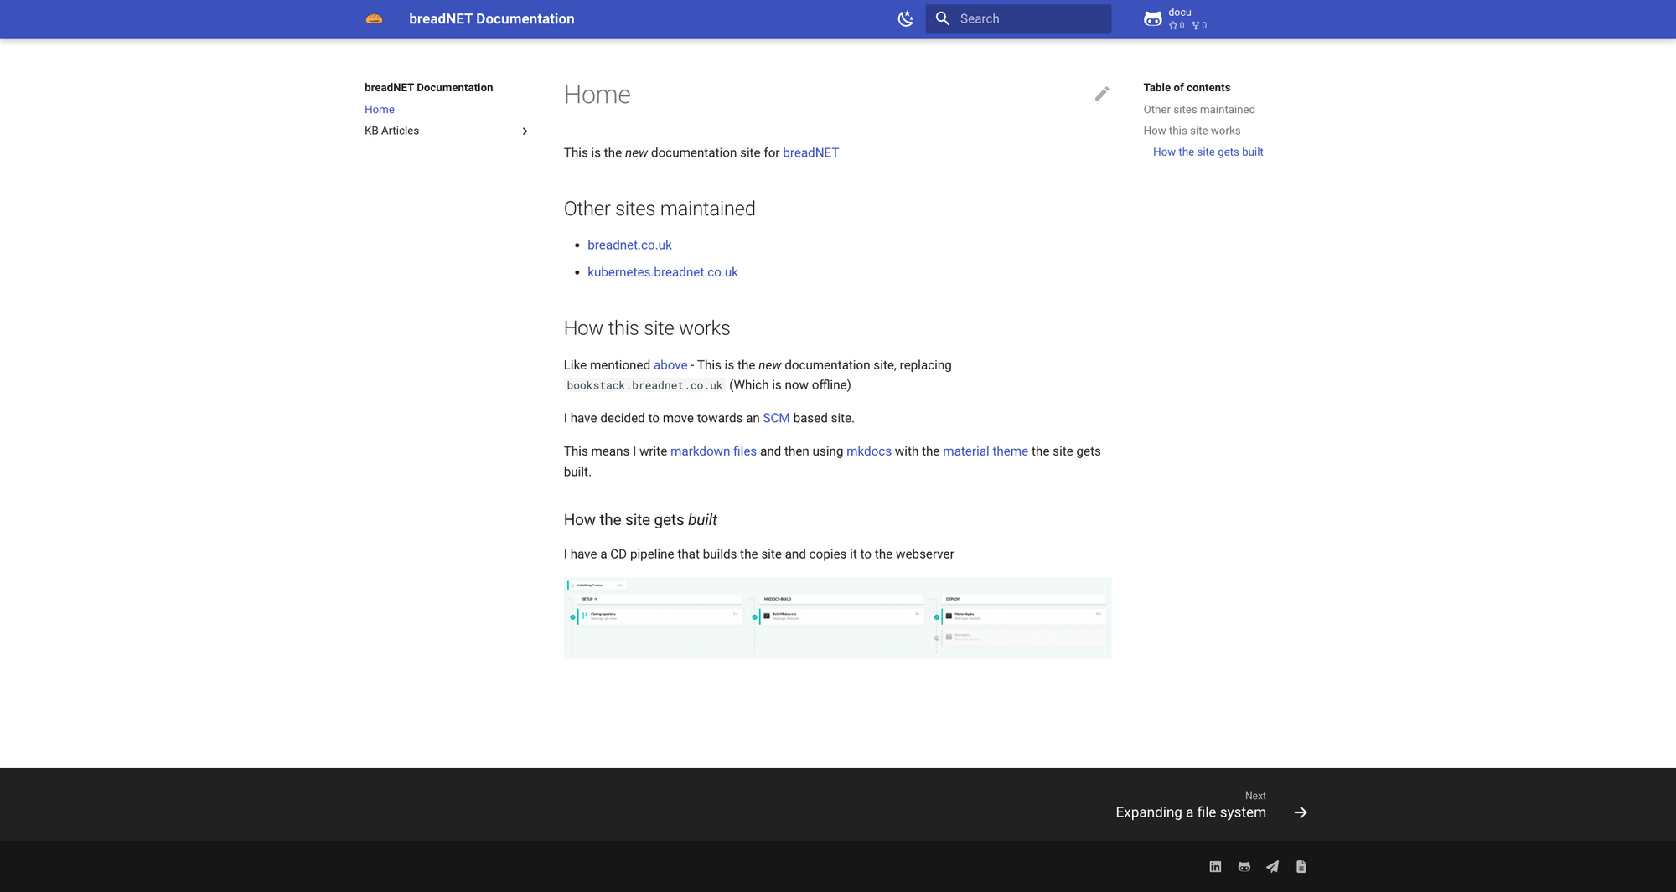Viewport: 1676px width, 892px height.
Task: Expand the KB Articles chevron in the sidebar
Action: pyautogui.click(x=525, y=131)
